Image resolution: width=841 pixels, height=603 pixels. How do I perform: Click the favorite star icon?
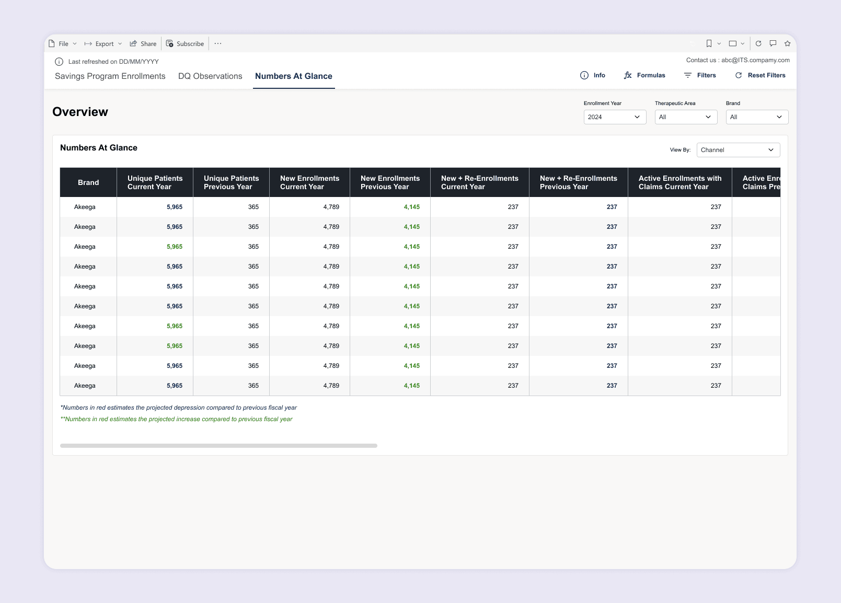click(x=787, y=43)
